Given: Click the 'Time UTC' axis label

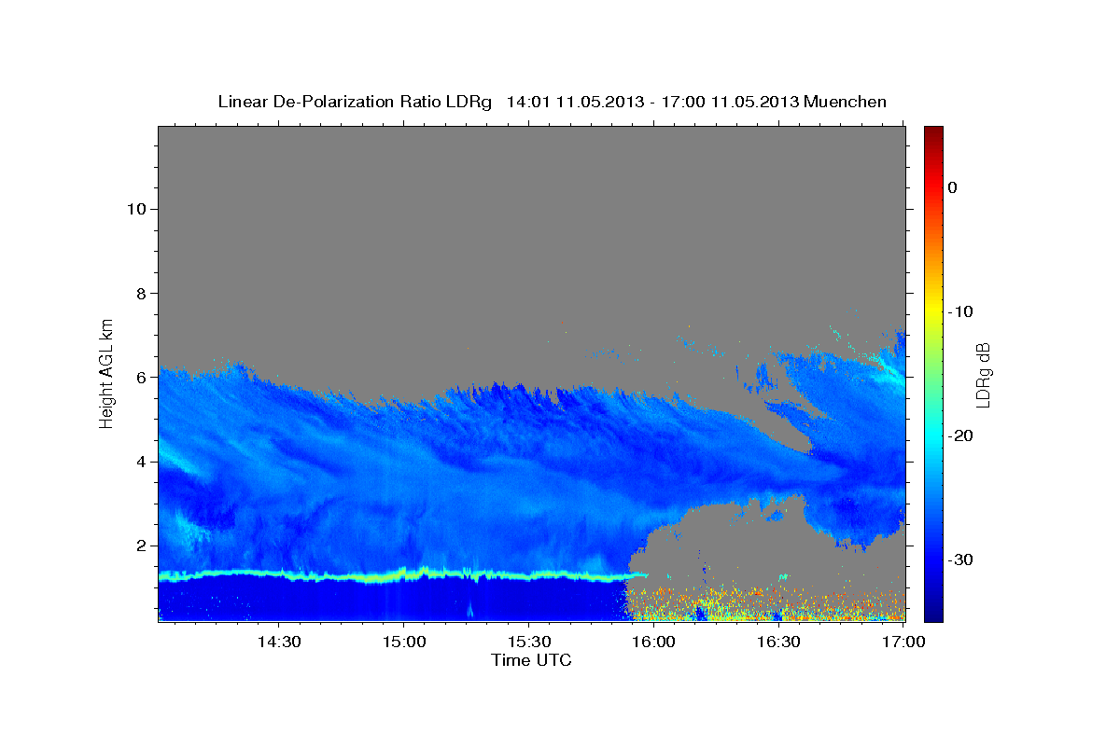Looking at the screenshot, I should [531, 660].
